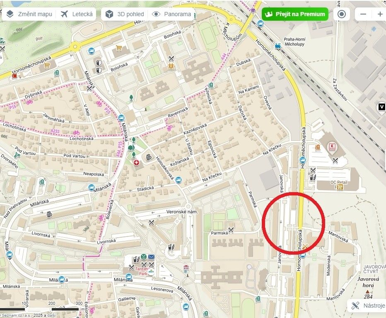Switch to Letecká aerial view
The image size is (386, 318).
click(77, 14)
